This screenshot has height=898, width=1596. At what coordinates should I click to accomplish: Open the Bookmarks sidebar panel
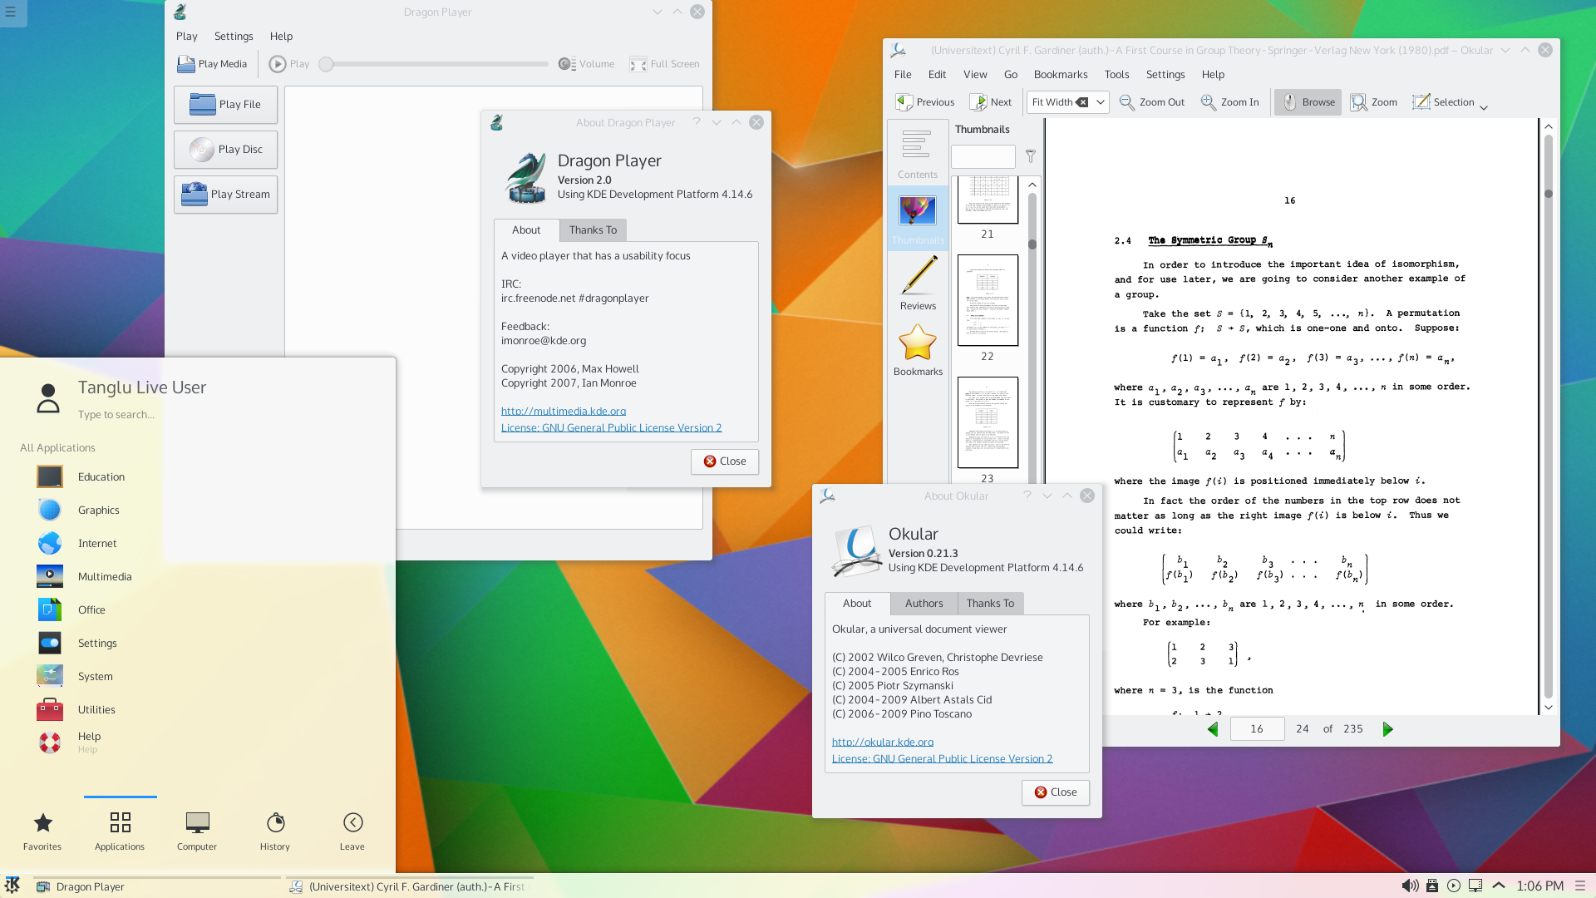point(918,349)
